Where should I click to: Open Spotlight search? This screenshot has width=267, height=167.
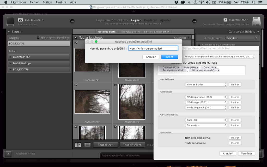point(254,2)
